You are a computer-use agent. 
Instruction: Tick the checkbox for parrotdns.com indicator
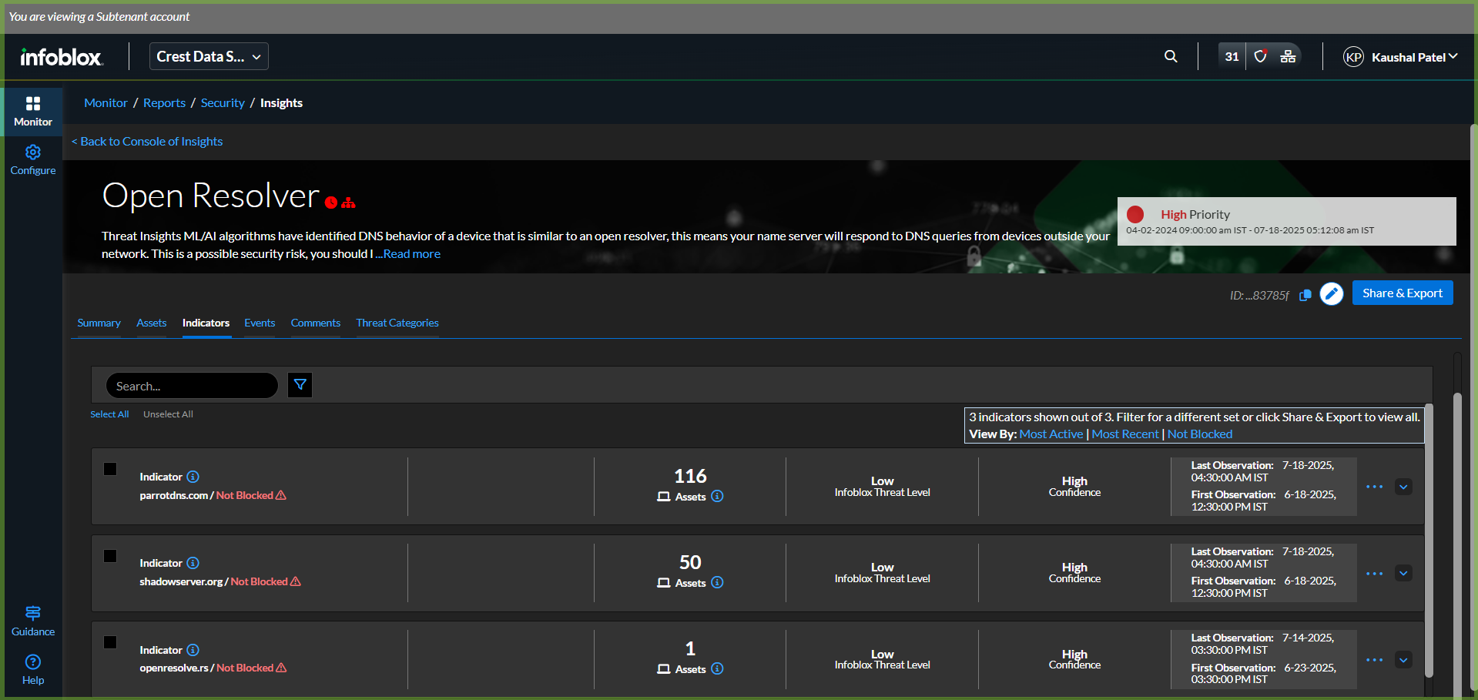pos(110,469)
